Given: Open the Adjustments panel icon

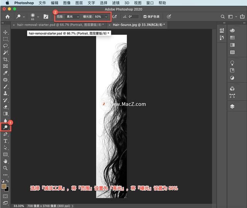Looking at the screenshot, I should [232, 78].
